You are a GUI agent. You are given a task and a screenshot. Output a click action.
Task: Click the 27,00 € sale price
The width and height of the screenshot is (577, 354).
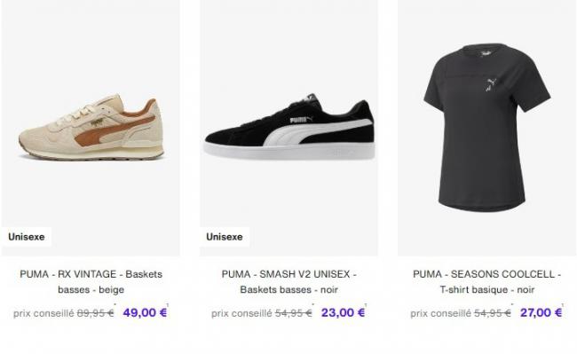point(541,312)
